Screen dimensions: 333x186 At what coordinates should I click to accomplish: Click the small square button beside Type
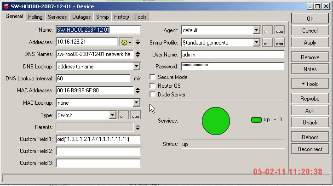(x=123, y=115)
